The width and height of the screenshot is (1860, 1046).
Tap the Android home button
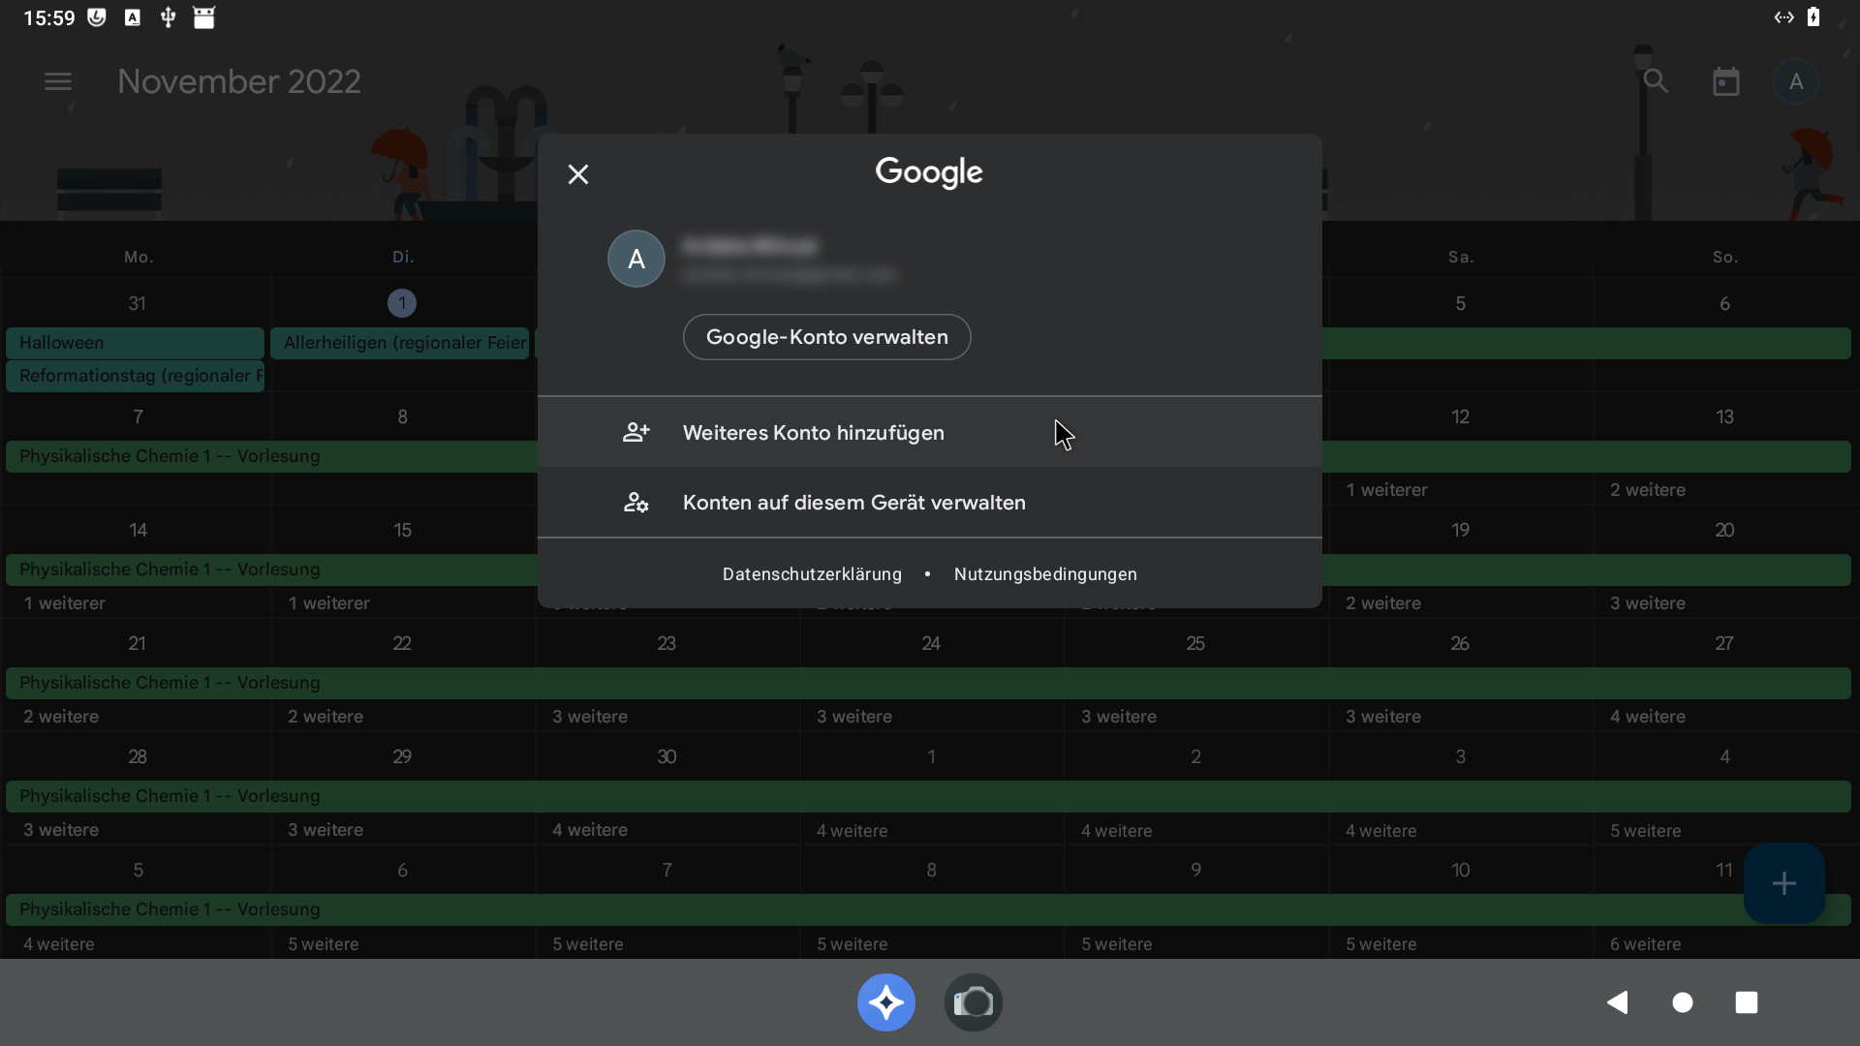coord(1683,1002)
